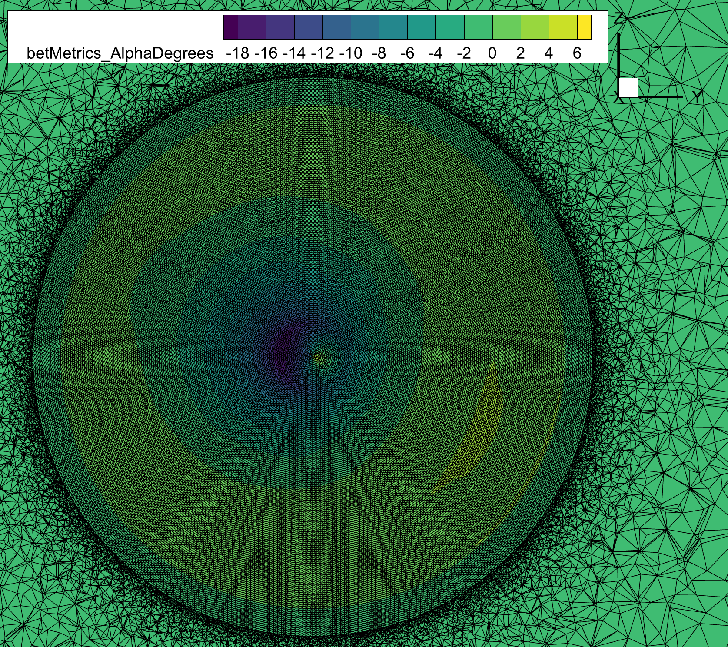Select the -14 legend tick label
This screenshot has width=728, height=647.
click(294, 53)
